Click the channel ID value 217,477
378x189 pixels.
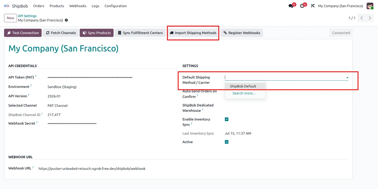click(54, 115)
